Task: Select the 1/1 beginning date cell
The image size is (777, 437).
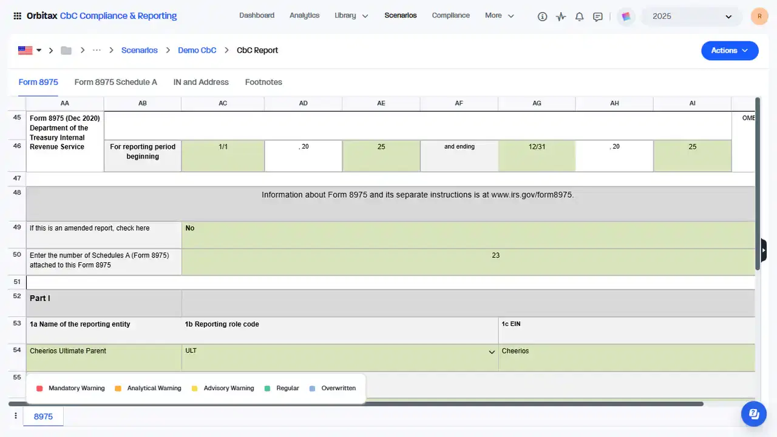Action: pyautogui.click(x=223, y=156)
